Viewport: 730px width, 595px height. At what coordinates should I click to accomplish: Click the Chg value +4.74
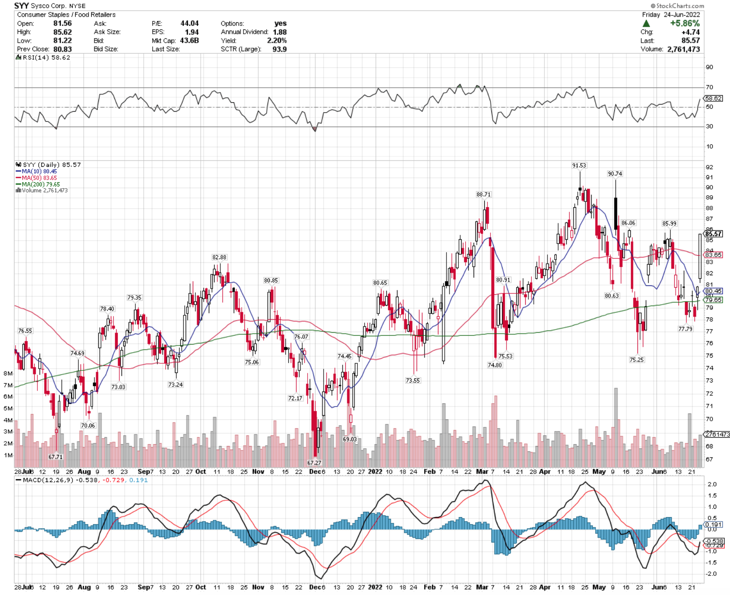point(691,32)
